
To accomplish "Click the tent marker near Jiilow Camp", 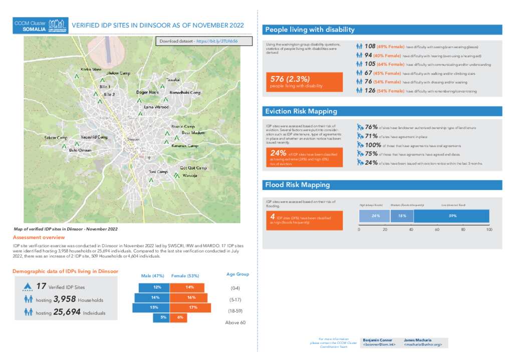I will coord(102,80).
